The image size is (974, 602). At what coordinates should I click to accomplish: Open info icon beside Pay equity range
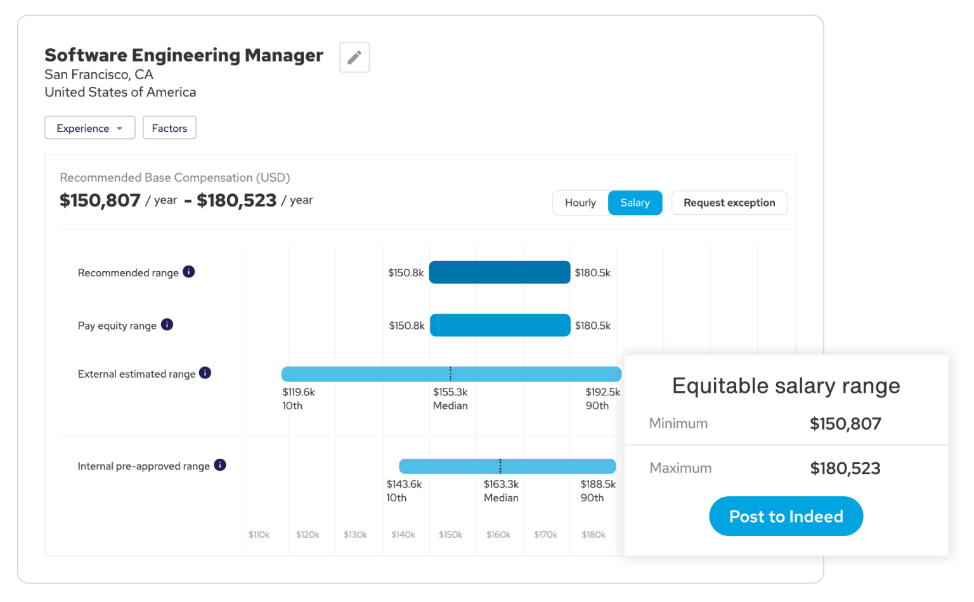click(x=167, y=324)
